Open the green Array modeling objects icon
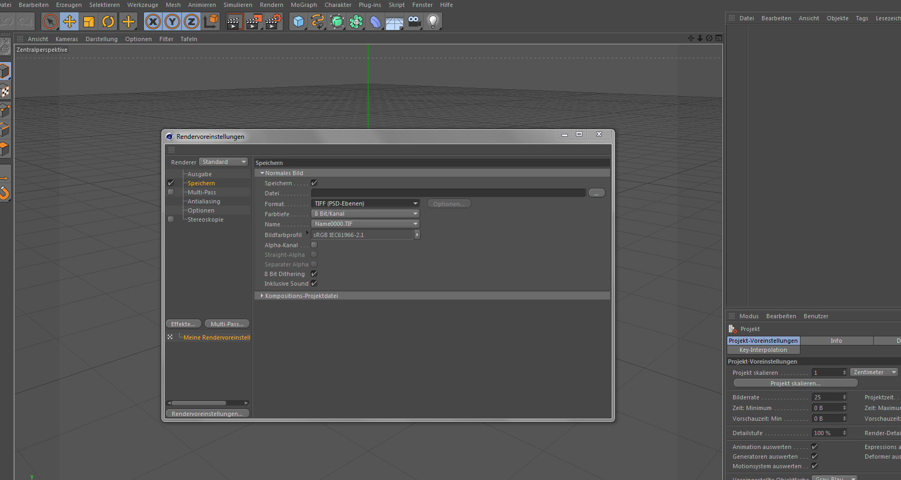 click(356, 22)
